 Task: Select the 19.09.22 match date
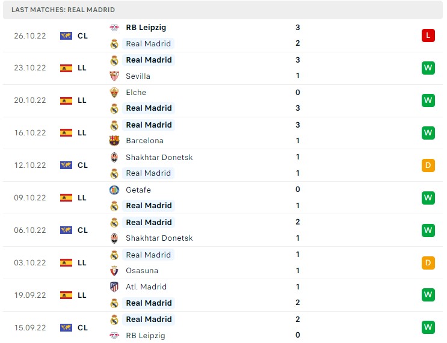pyautogui.click(x=30, y=295)
